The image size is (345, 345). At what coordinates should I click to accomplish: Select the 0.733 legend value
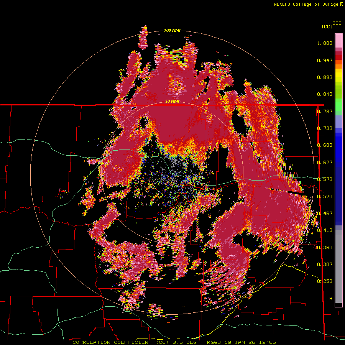tap(325, 128)
